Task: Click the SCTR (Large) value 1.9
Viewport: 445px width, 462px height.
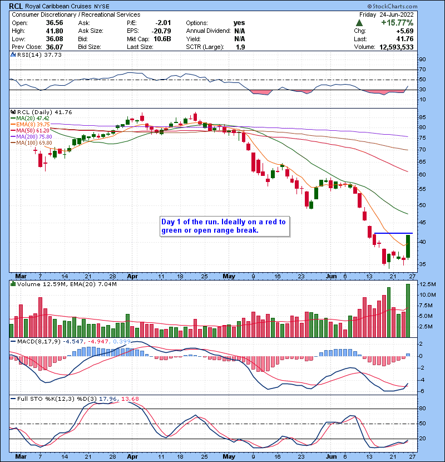Action: tap(240, 47)
